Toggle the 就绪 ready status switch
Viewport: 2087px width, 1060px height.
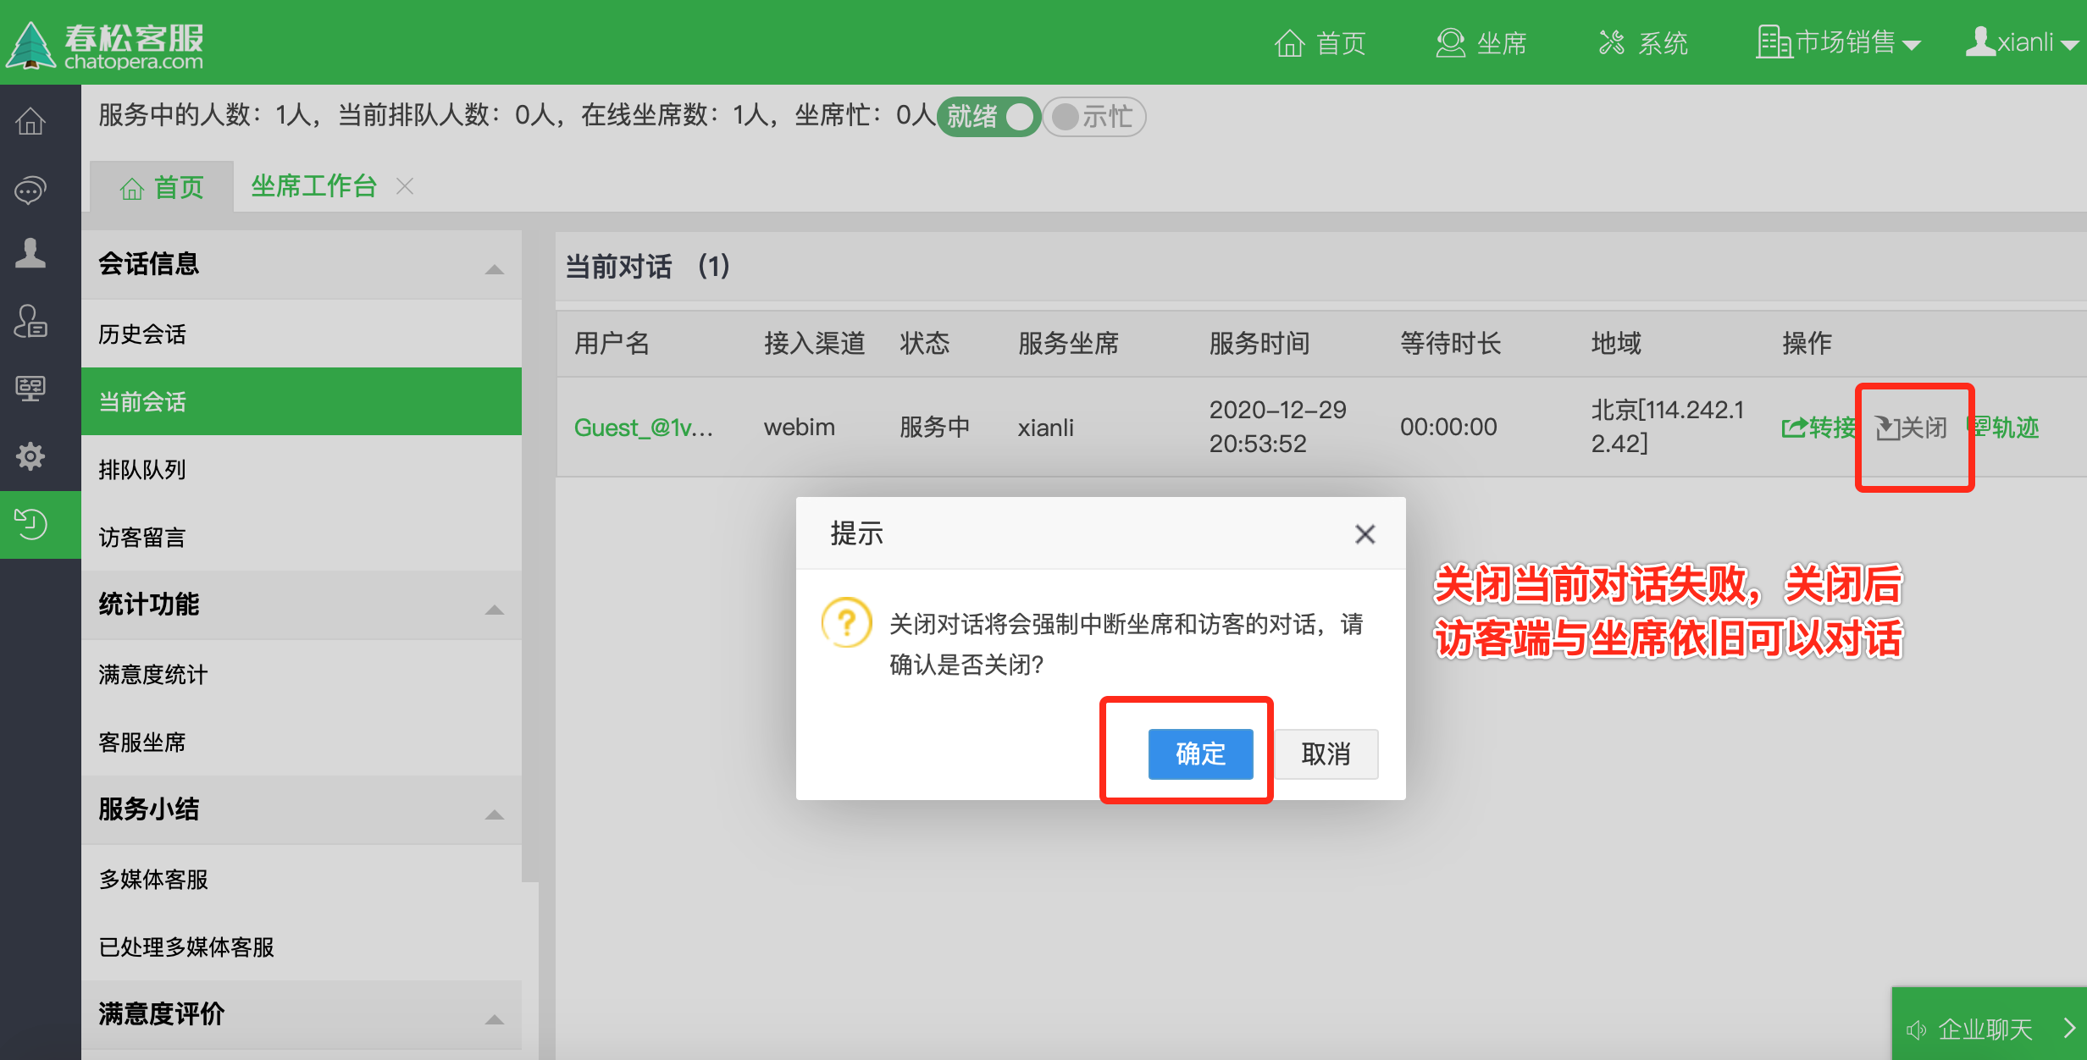click(989, 116)
